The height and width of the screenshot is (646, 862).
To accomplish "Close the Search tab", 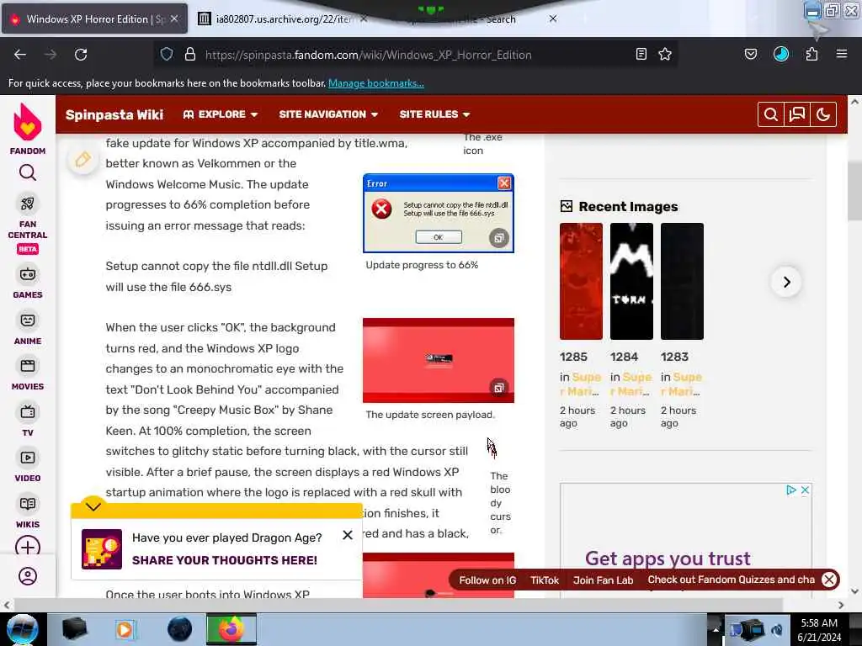I will (x=553, y=19).
